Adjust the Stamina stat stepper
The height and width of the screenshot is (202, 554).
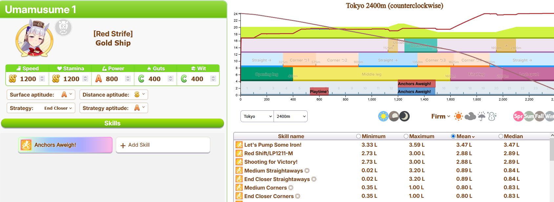click(x=85, y=79)
